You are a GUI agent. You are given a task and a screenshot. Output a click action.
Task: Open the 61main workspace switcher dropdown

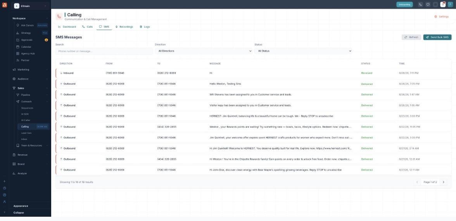click(30, 6)
